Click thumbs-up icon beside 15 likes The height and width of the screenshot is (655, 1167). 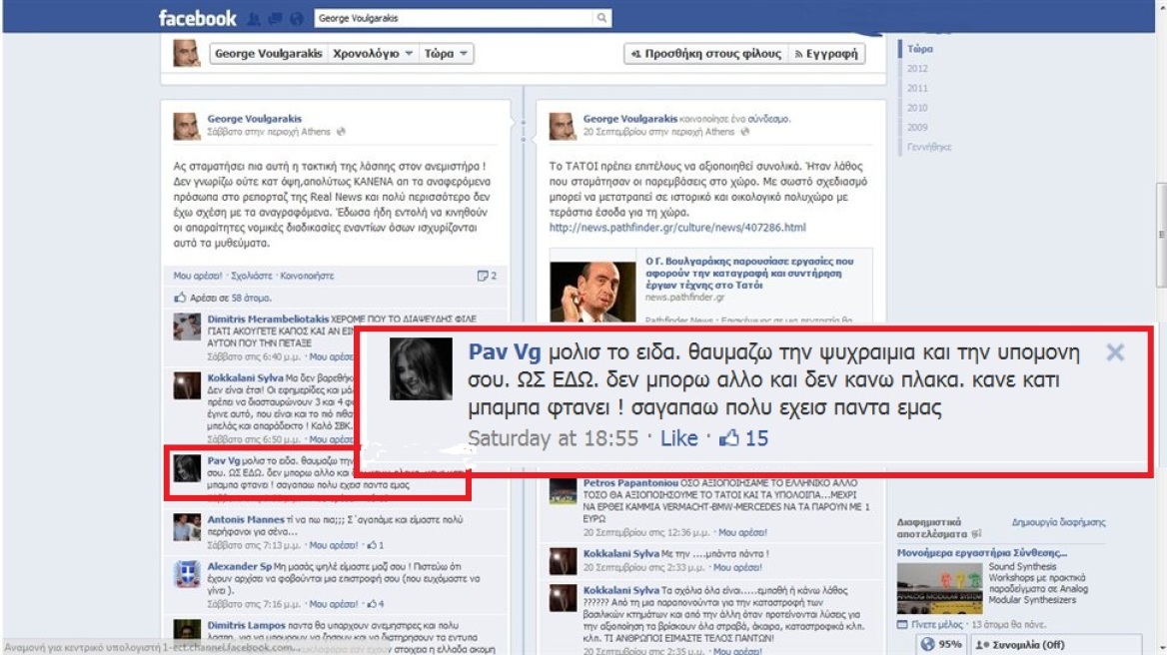coord(728,438)
